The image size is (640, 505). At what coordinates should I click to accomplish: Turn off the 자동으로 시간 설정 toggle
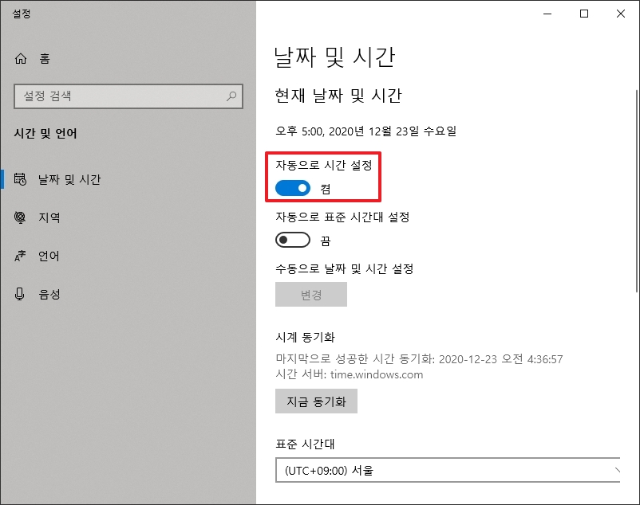(293, 188)
